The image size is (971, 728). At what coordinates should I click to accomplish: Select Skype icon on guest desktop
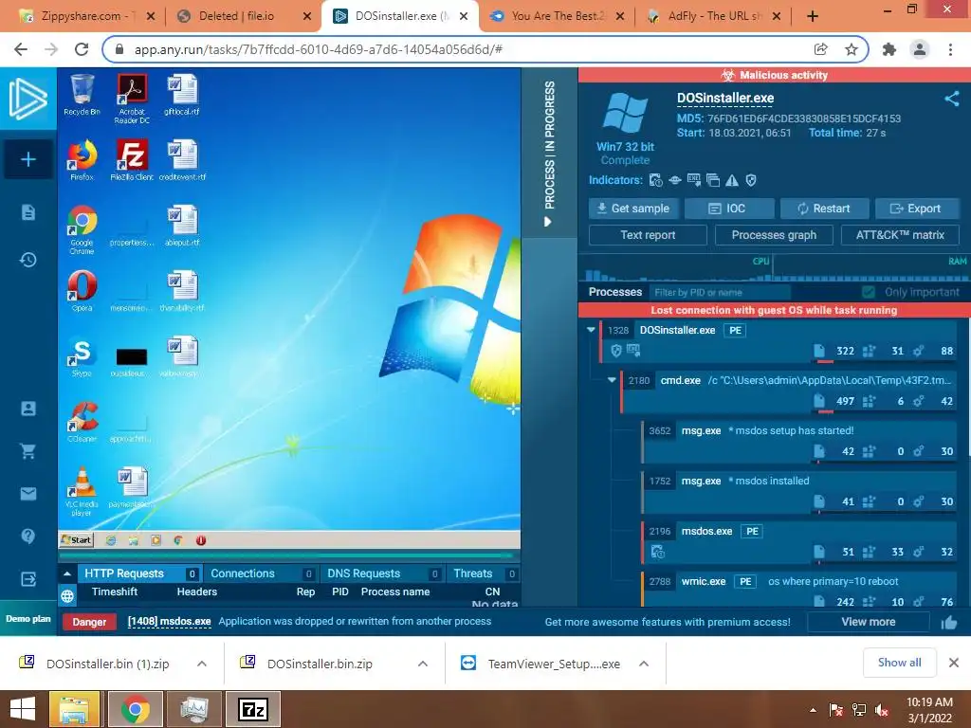(82, 356)
